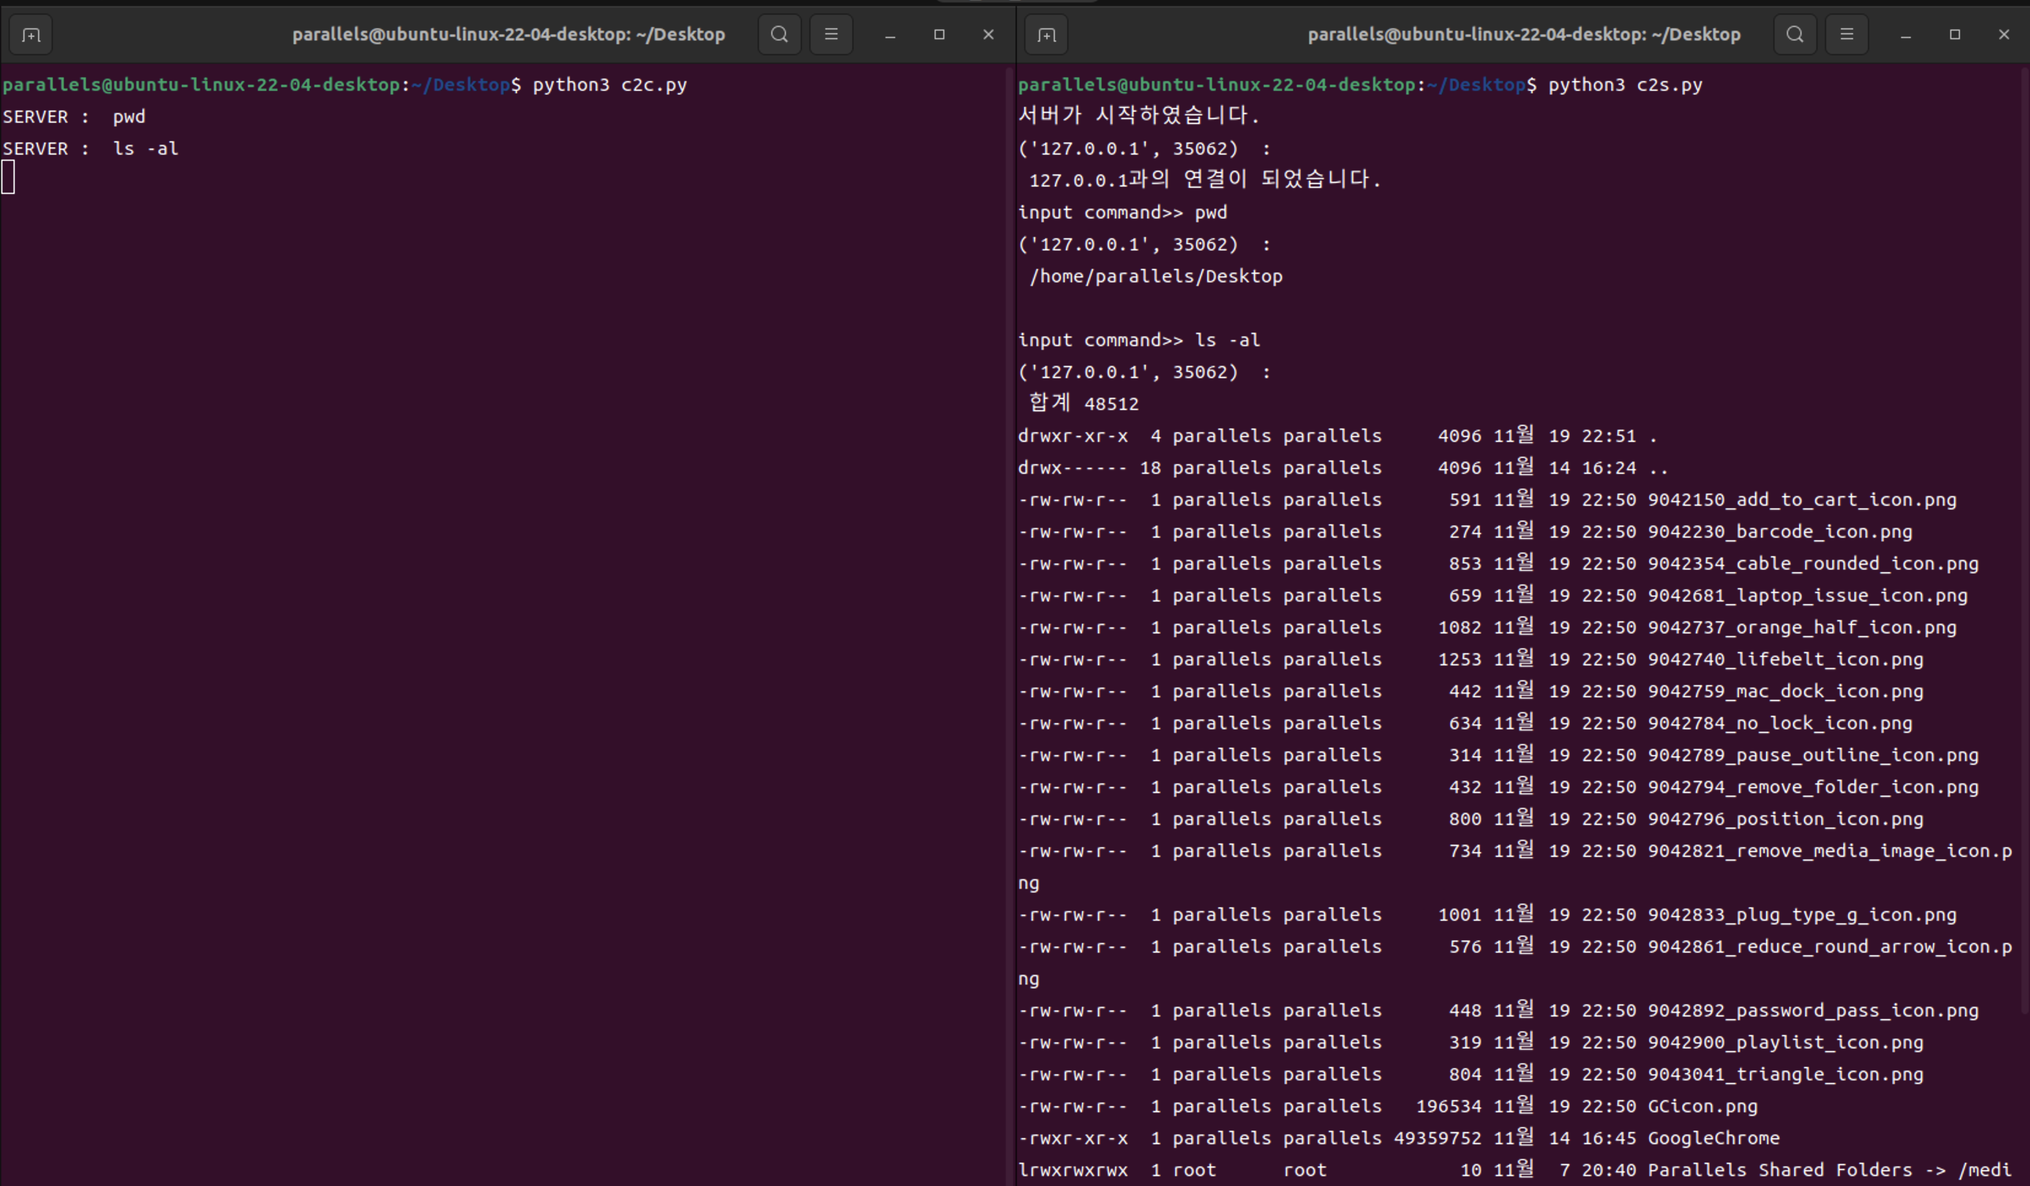Viewport: 2030px width, 1186px height.
Task: Click 9043041_triangle_icon.png filename
Action: (1786, 1074)
